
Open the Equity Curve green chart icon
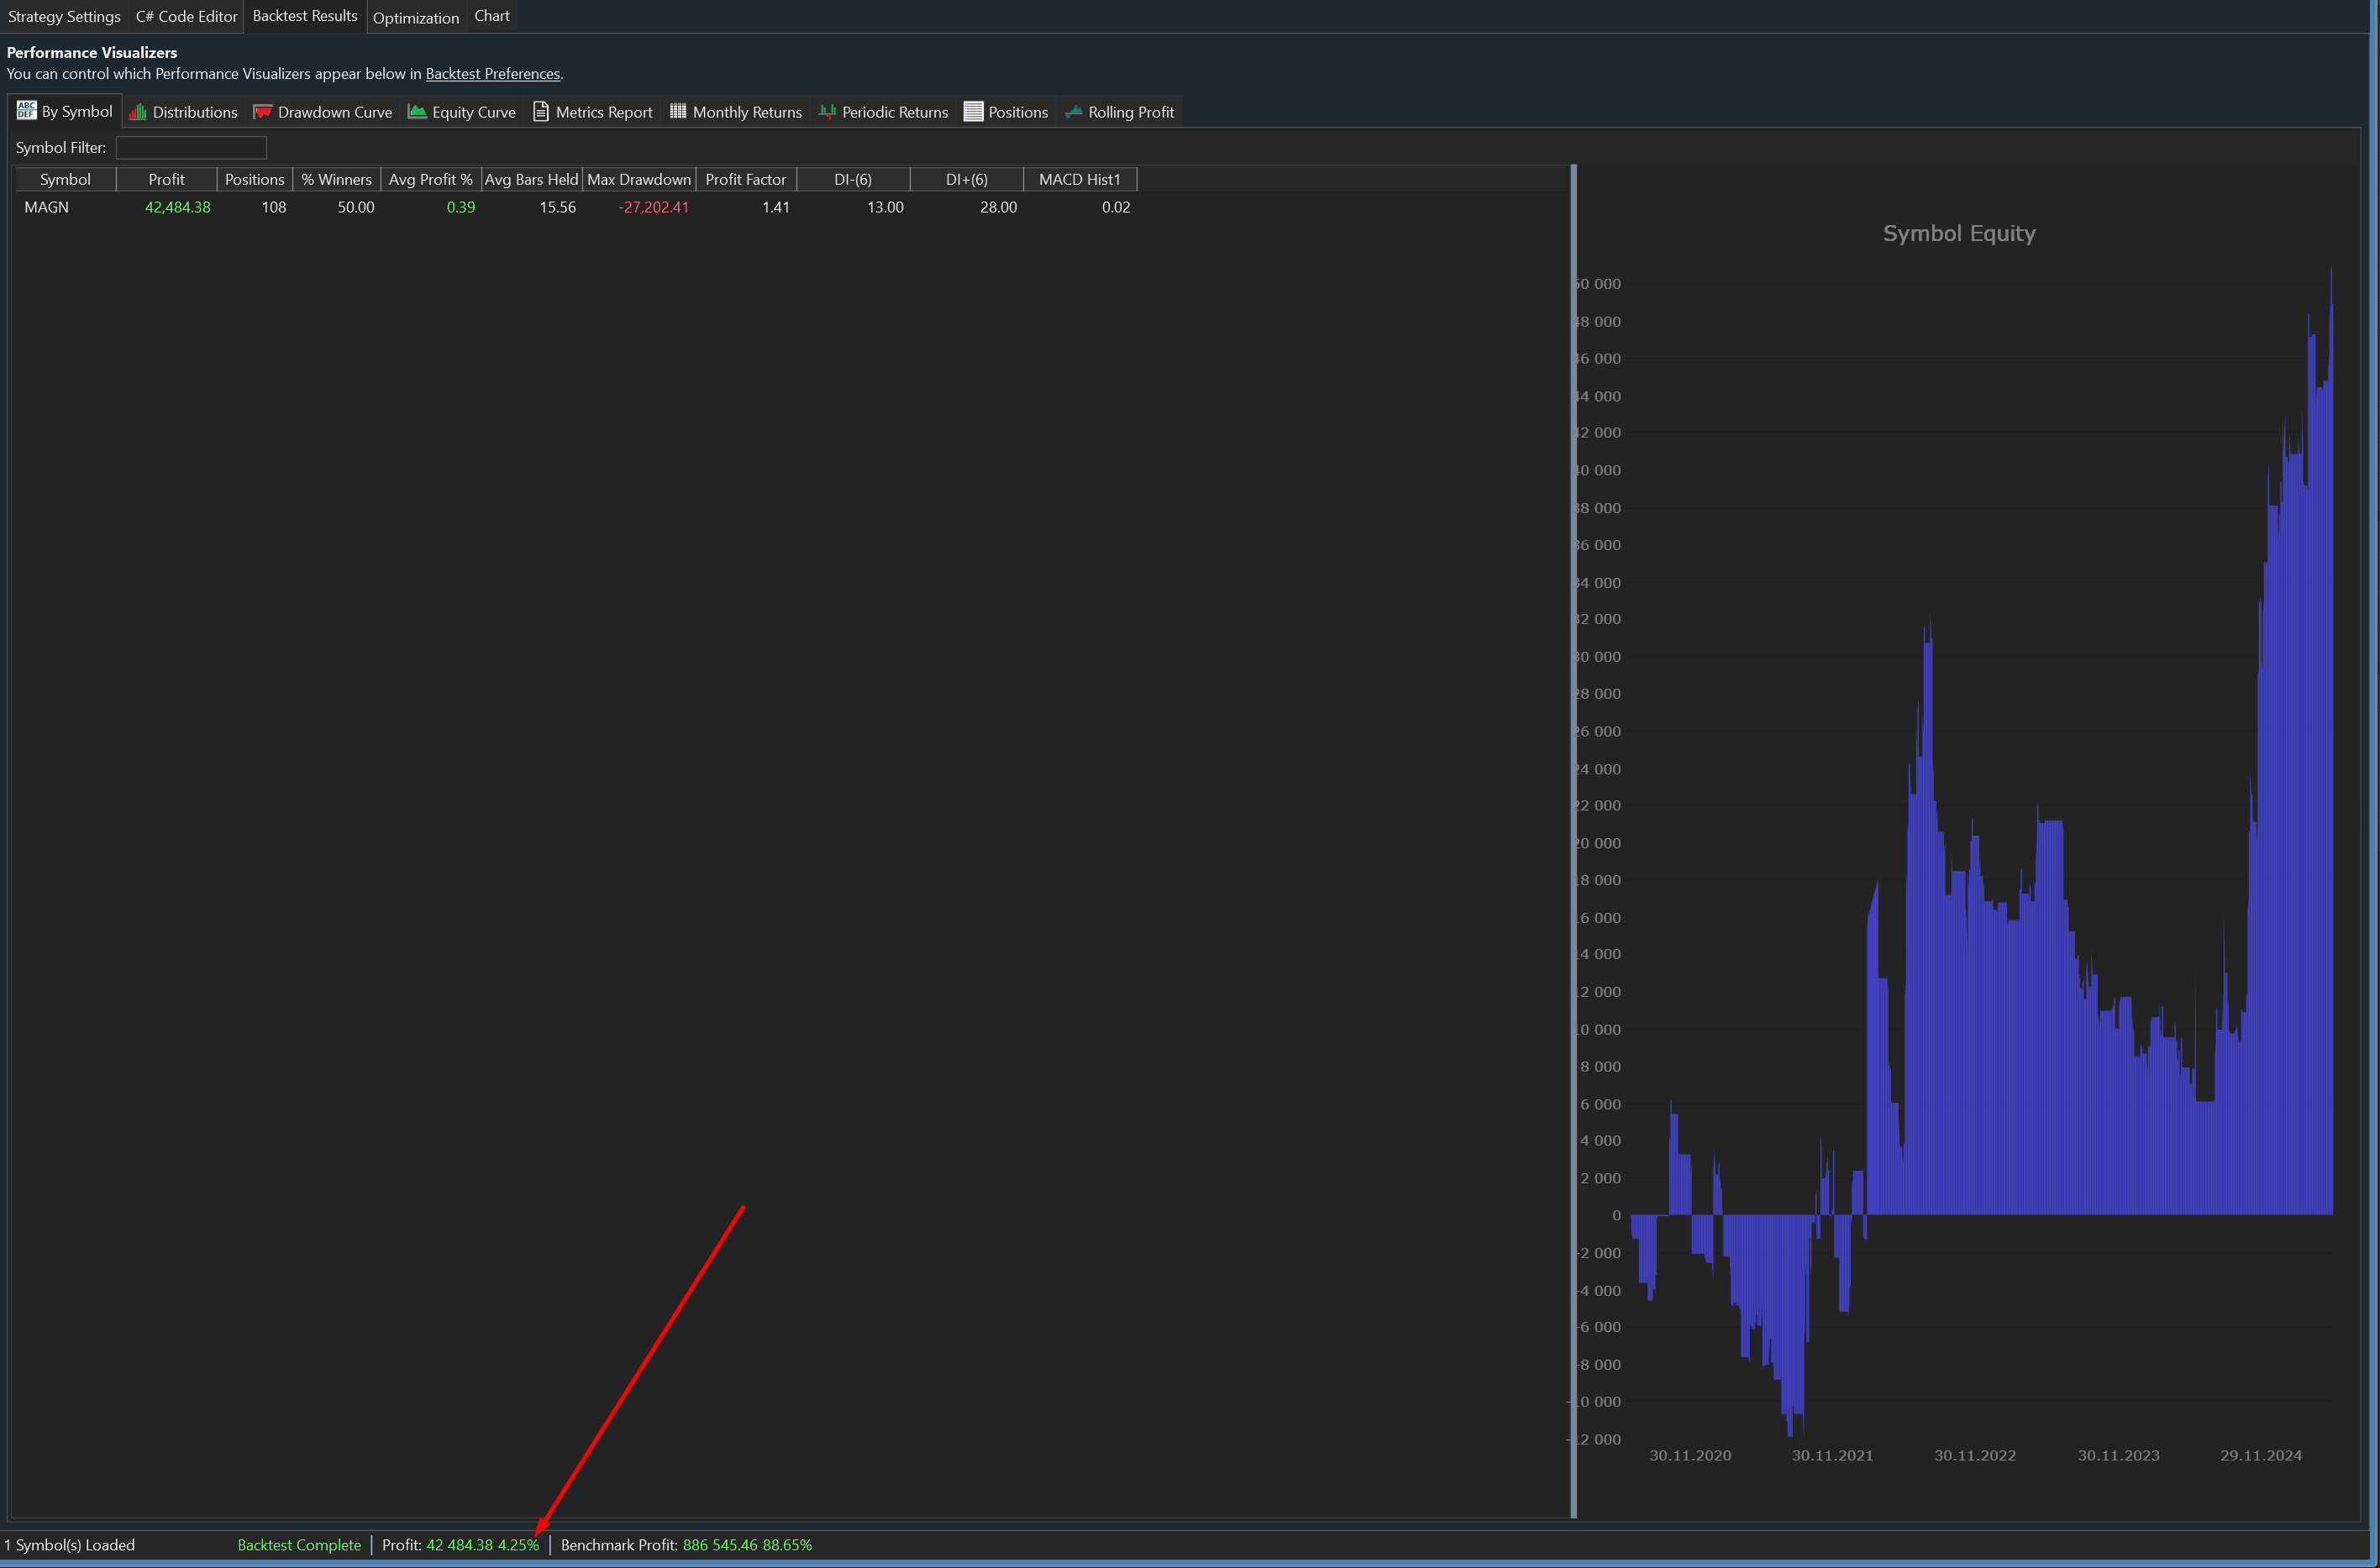[x=417, y=112]
